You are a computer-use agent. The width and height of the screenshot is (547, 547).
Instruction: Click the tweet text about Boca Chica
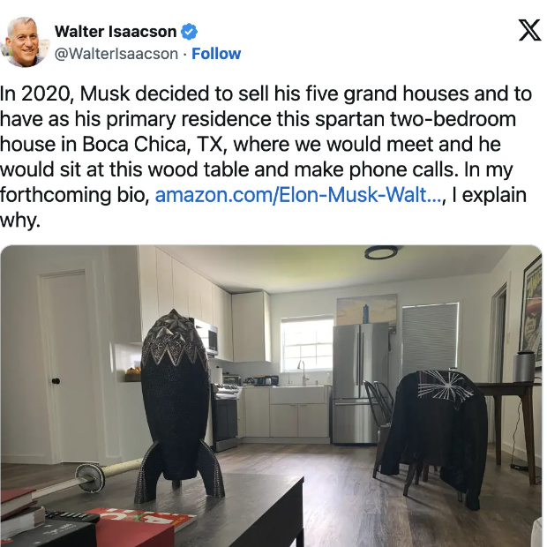click(266, 157)
